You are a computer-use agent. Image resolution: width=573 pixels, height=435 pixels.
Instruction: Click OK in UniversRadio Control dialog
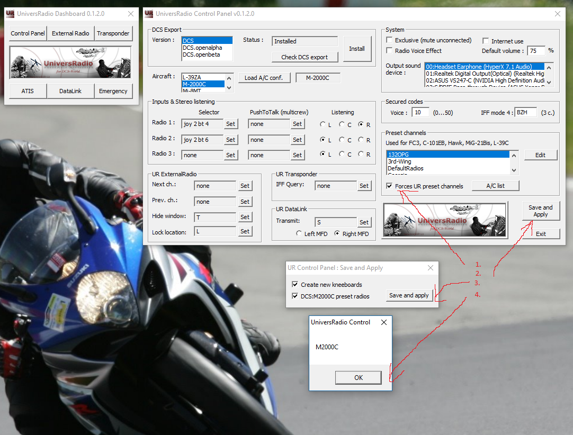click(359, 378)
